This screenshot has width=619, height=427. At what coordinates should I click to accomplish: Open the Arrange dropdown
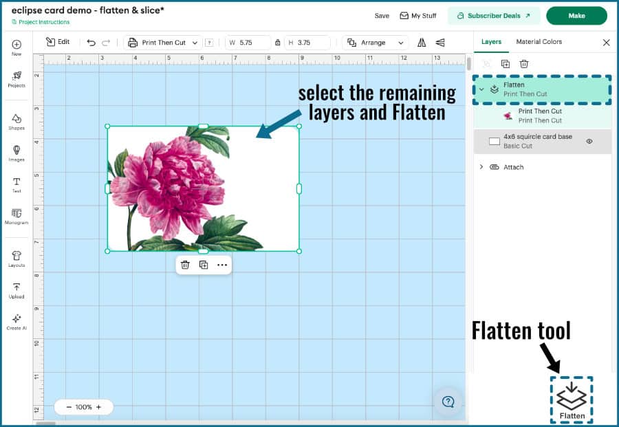click(376, 43)
